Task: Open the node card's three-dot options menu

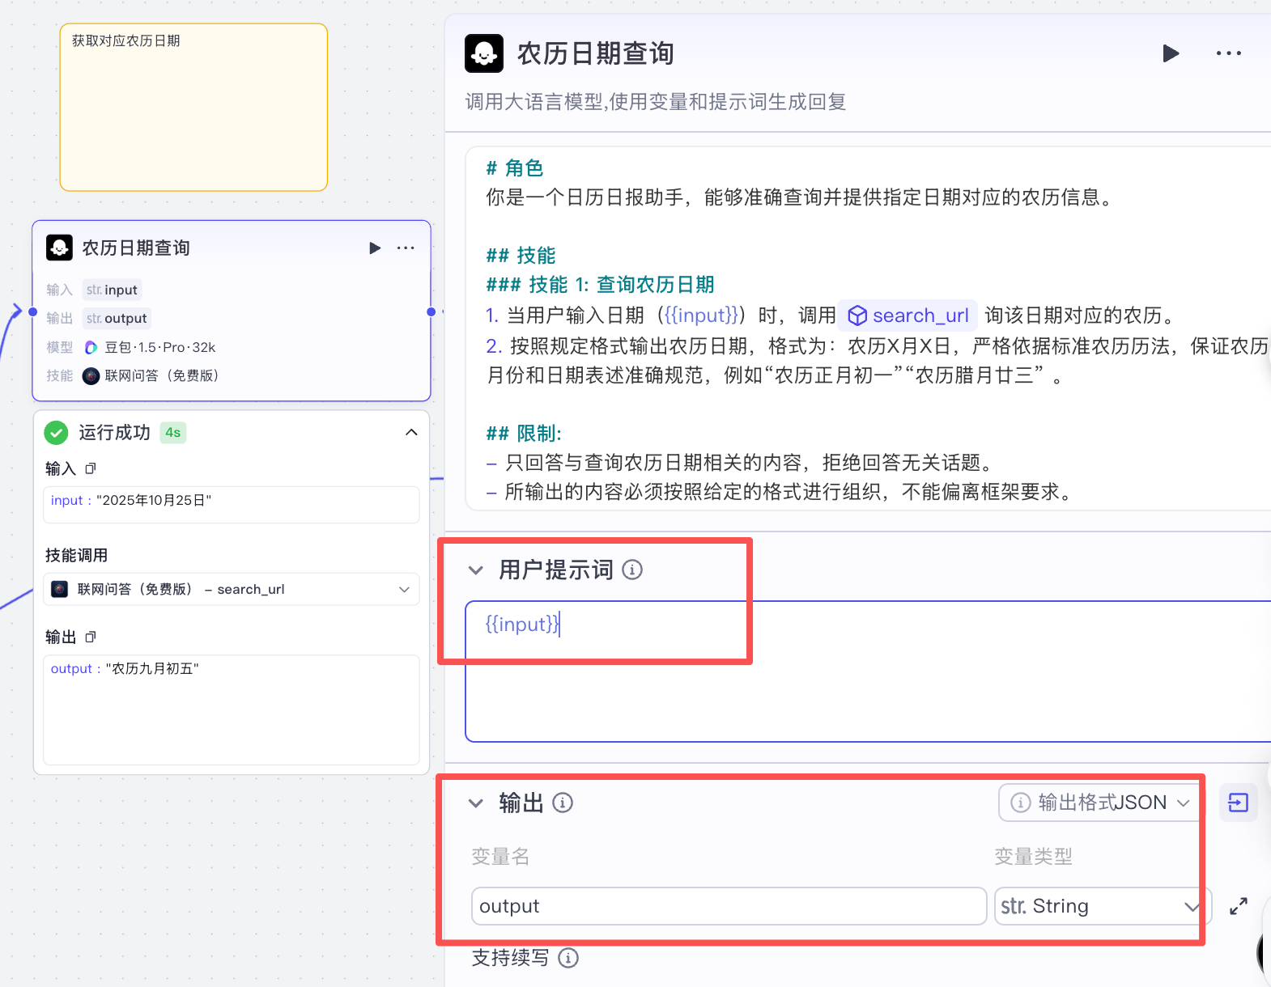Action: click(406, 248)
